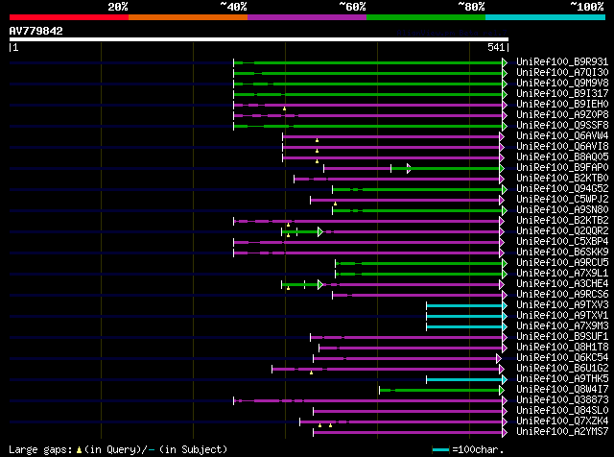Select the UniRef100_Q6KC54 label
614x457 pixels.
pos(562,358)
